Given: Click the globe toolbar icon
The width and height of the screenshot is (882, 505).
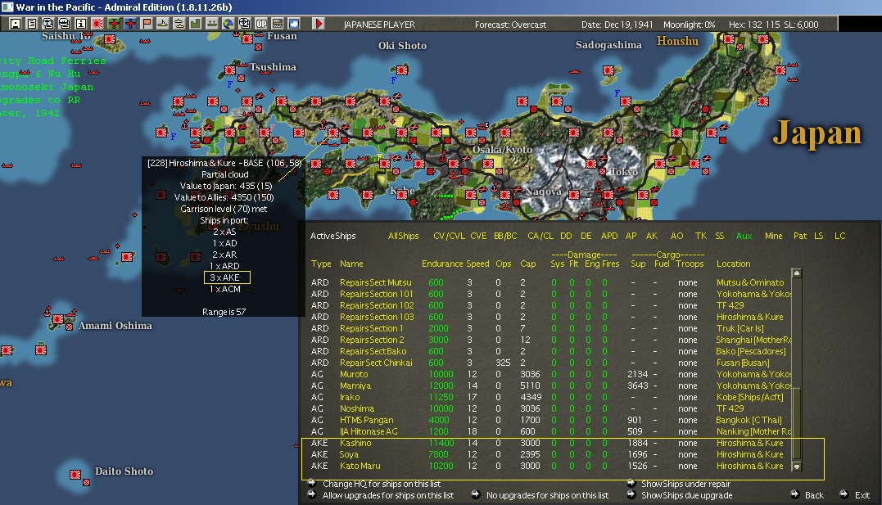Looking at the screenshot, I should 228,24.
